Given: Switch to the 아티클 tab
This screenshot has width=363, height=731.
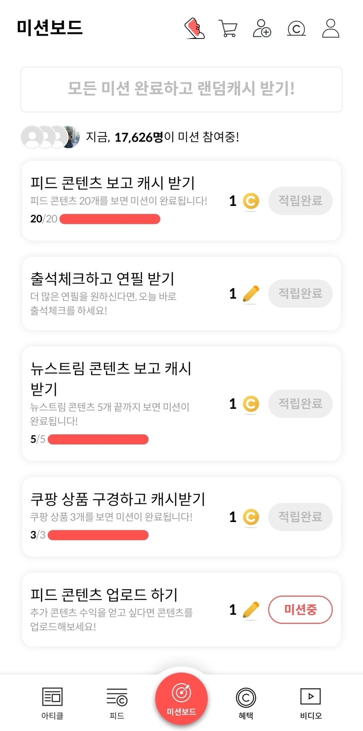Looking at the screenshot, I should [52, 703].
